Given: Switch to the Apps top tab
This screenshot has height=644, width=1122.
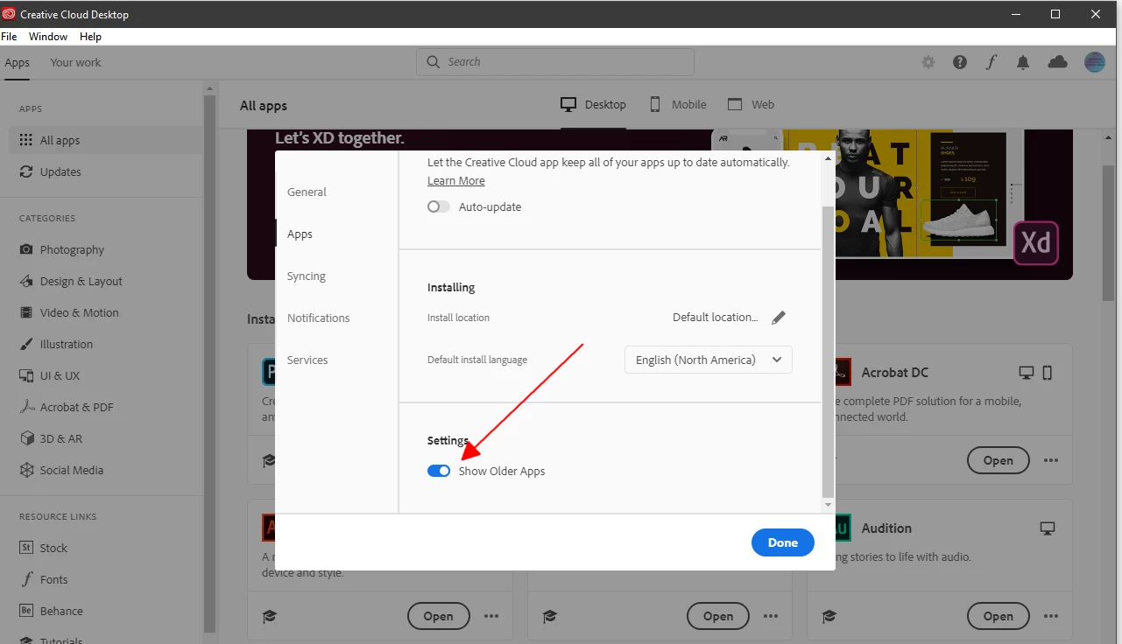Looking at the screenshot, I should 17,62.
